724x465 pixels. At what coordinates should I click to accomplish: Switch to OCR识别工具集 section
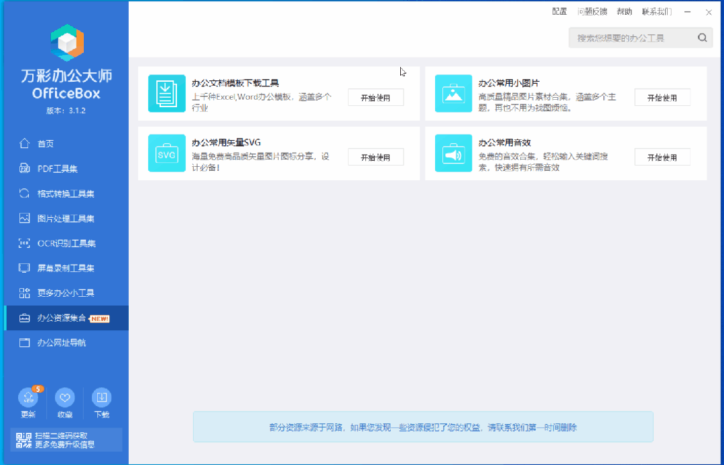point(66,243)
